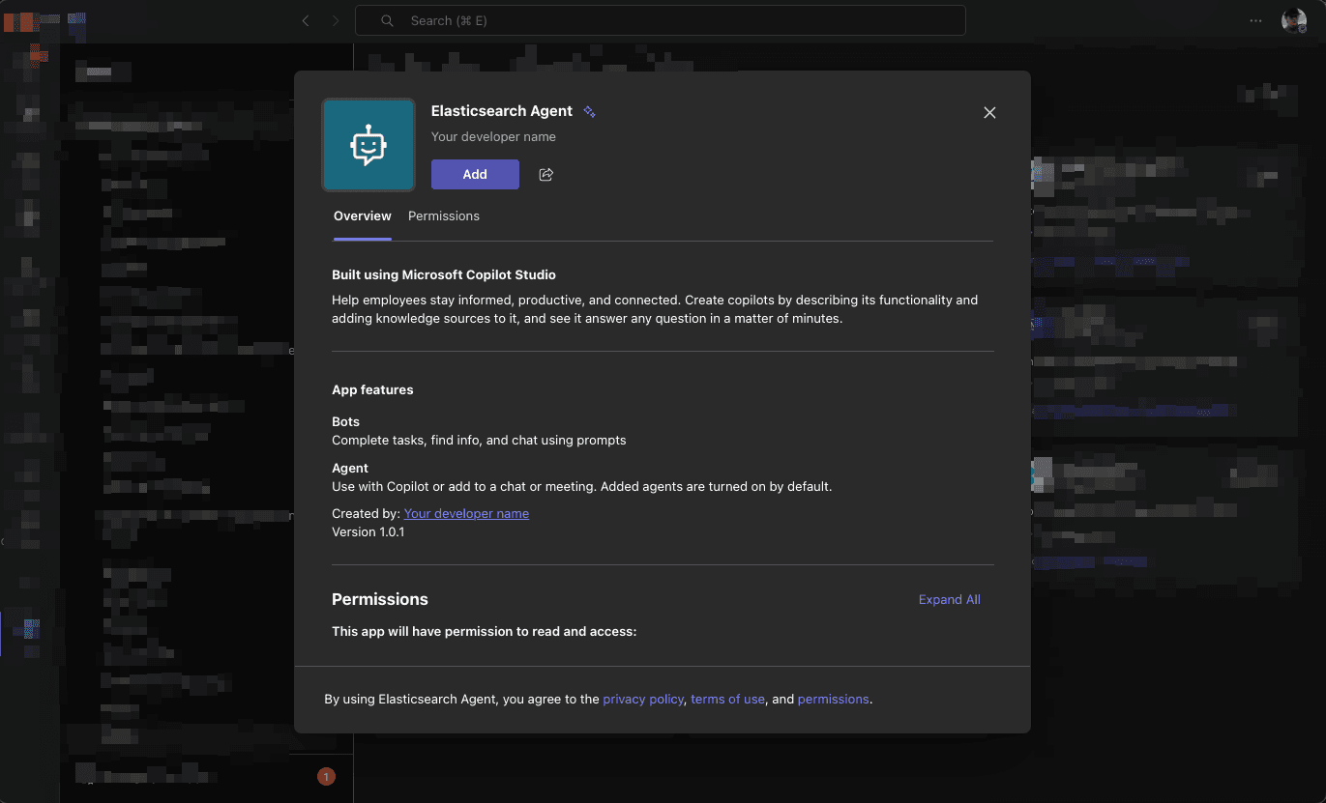Switch to the Permissions tab
This screenshot has width=1326, height=803.
[443, 216]
